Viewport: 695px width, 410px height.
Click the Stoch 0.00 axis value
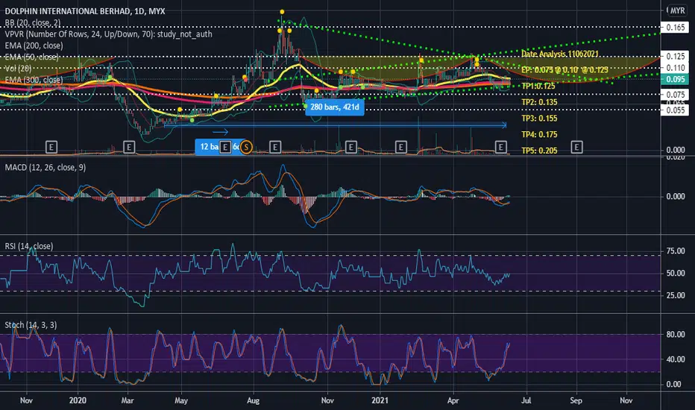tap(673, 385)
